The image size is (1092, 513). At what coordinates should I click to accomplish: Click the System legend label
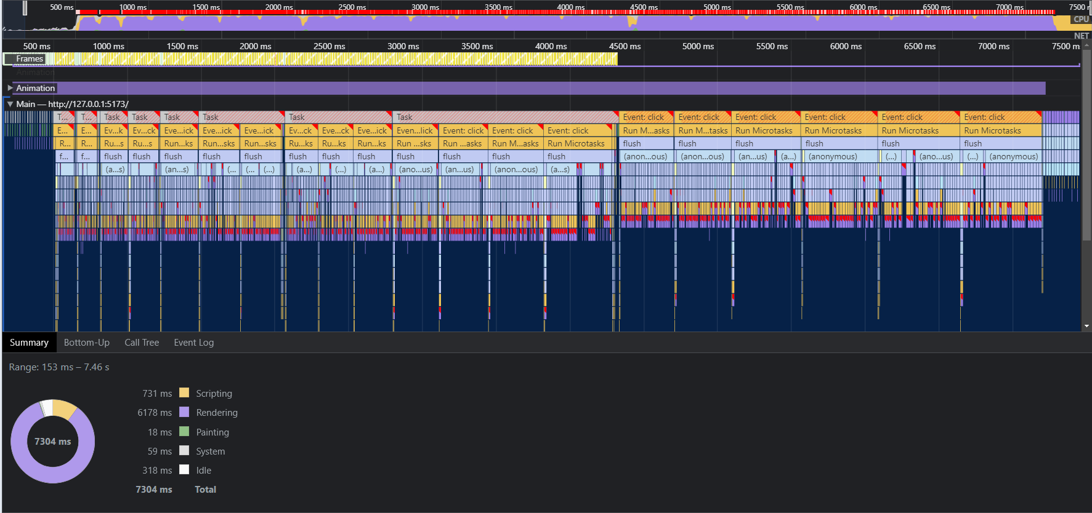point(210,451)
